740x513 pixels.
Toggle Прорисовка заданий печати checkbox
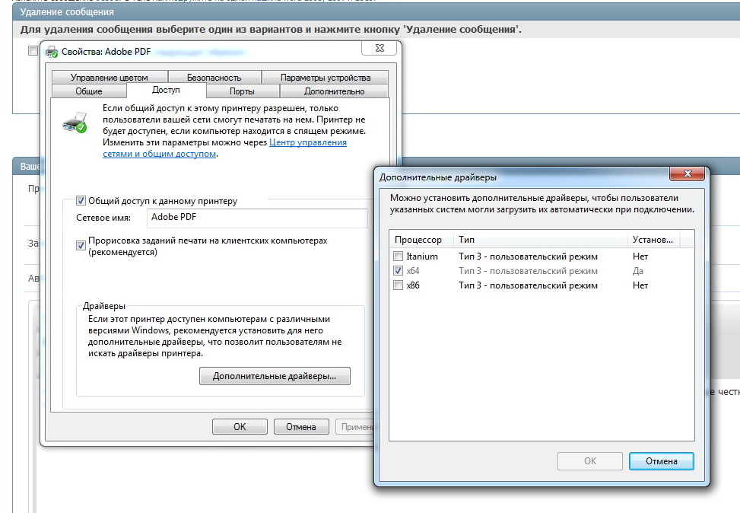click(81, 245)
